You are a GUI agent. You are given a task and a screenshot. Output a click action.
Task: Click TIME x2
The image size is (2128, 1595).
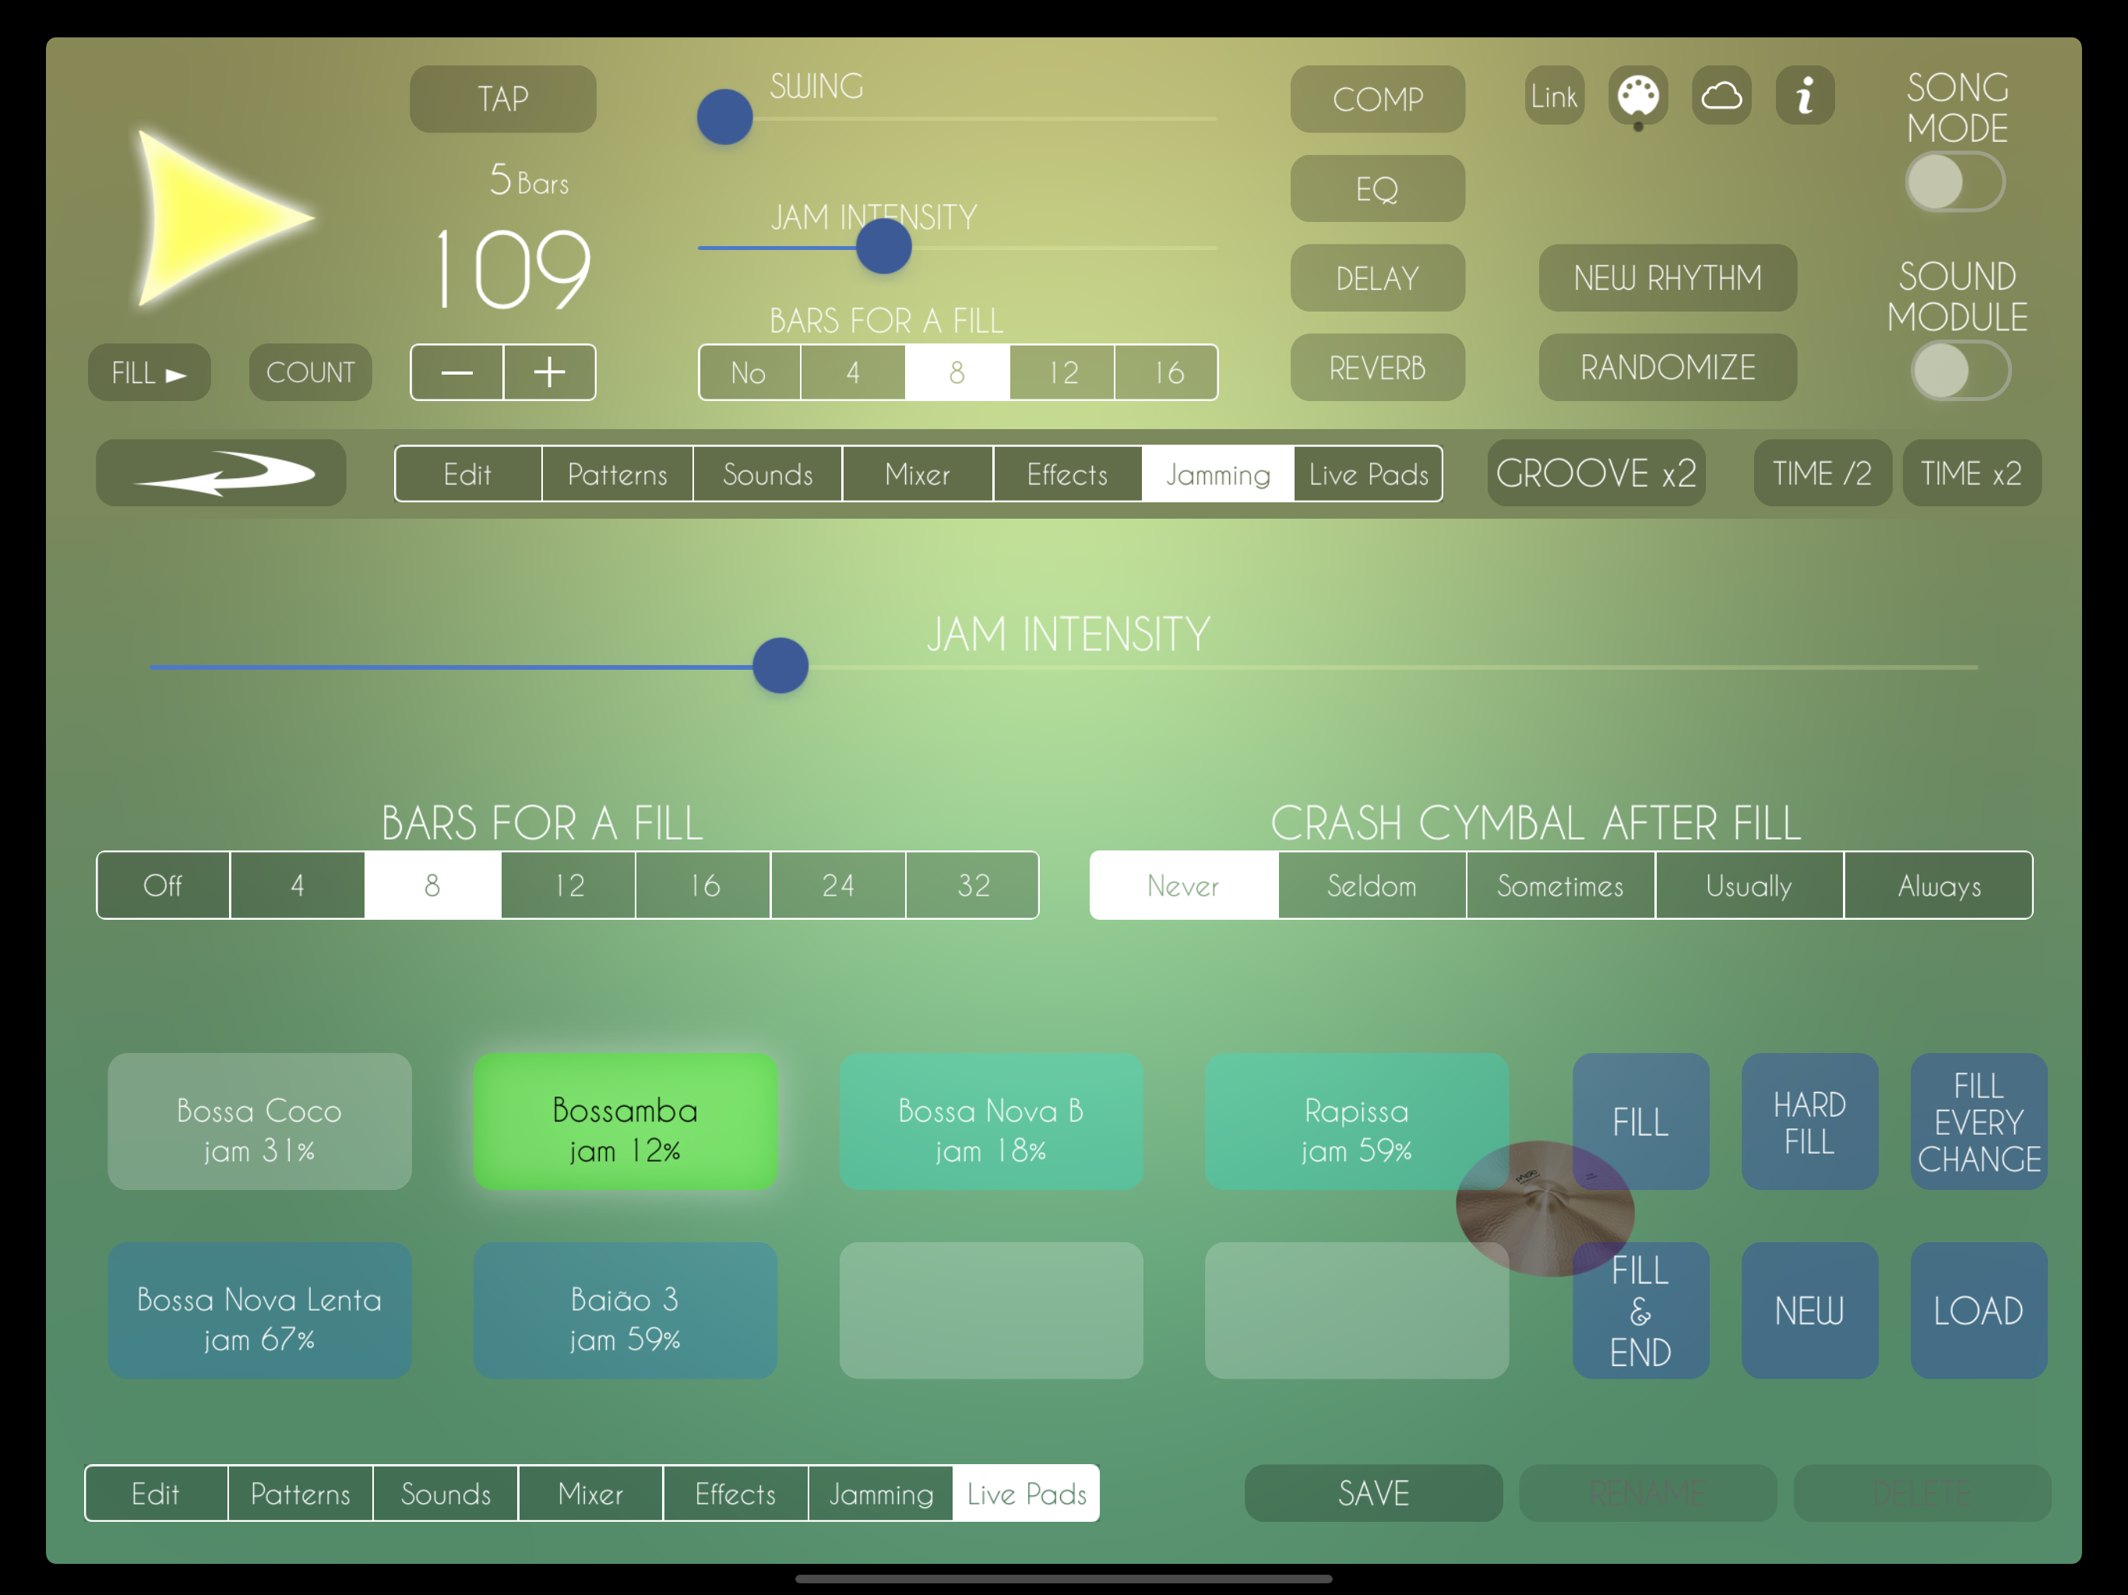[1971, 474]
